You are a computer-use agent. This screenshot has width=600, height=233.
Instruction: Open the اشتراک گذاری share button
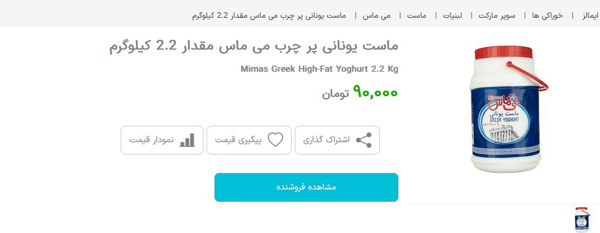click(x=337, y=140)
